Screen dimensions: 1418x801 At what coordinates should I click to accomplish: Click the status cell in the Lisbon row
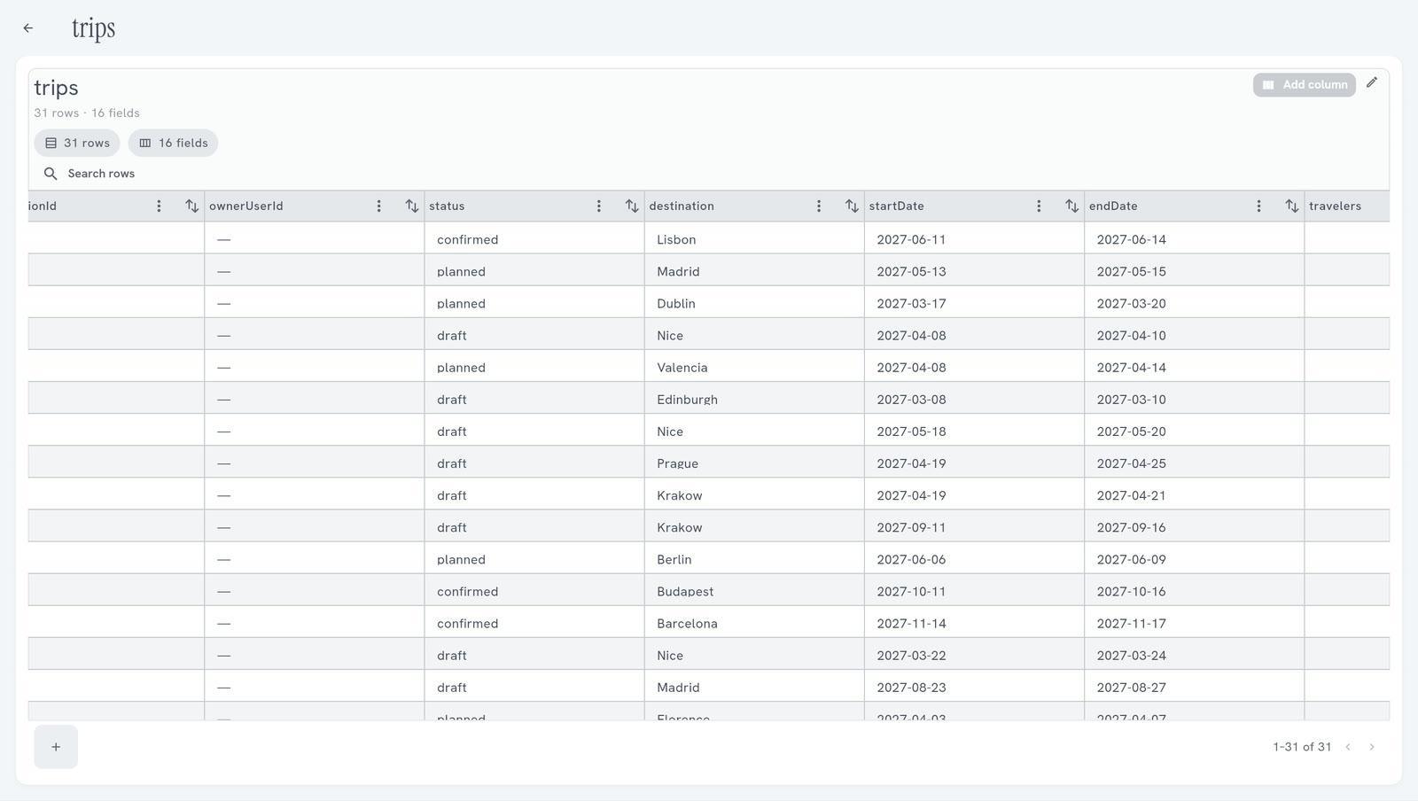(534, 238)
